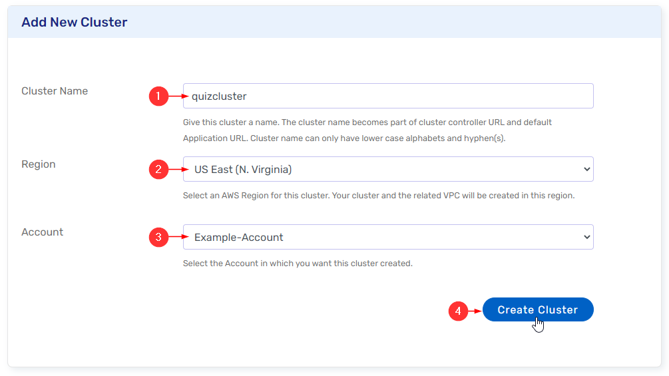Click the Region field label
This screenshot has width=669, height=376.
39,164
